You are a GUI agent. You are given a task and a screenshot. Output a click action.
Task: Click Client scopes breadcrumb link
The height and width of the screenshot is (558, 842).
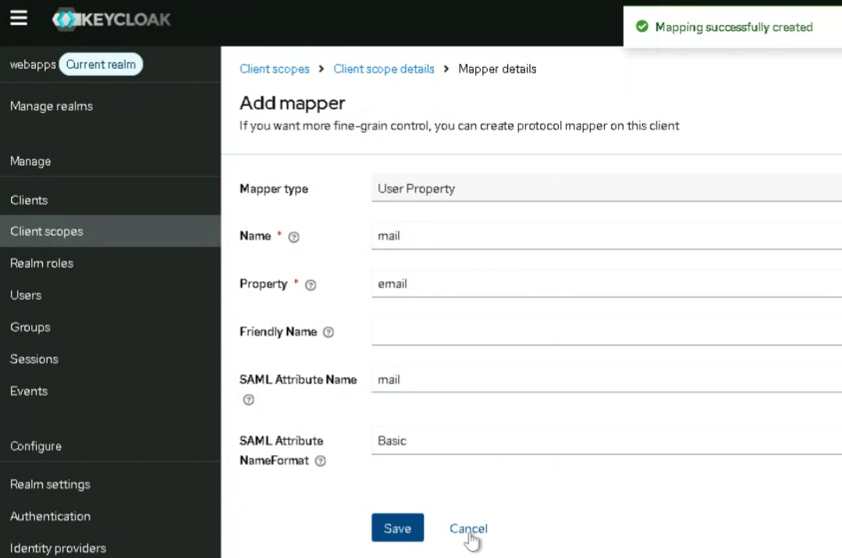pyautogui.click(x=275, y=69)
